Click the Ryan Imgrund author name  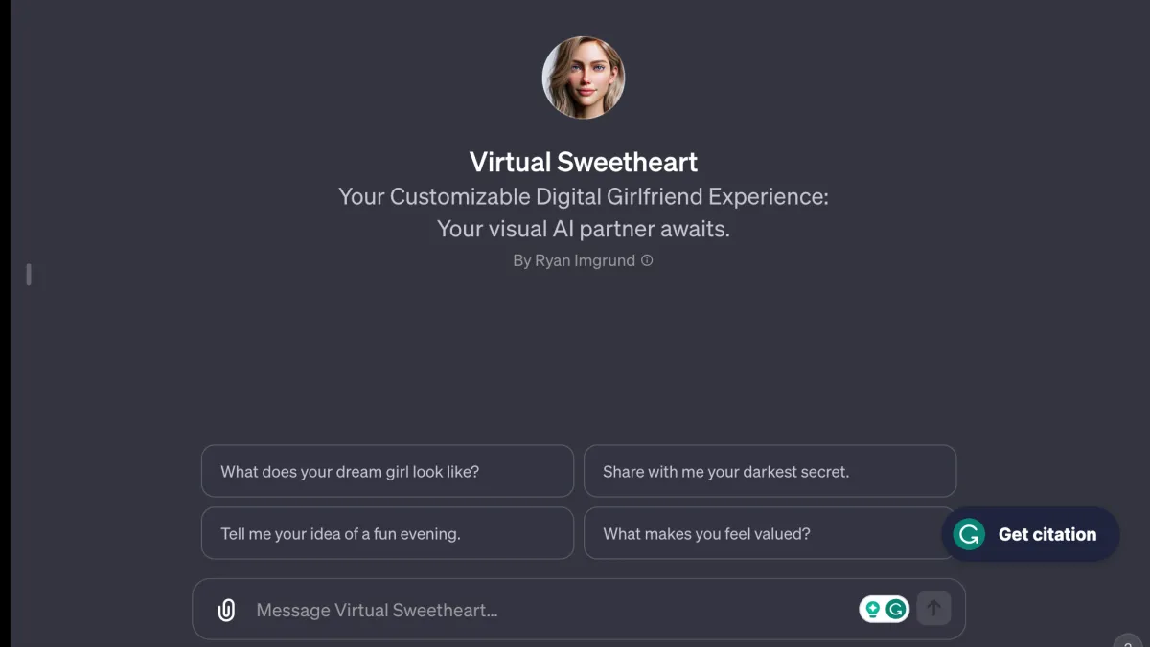584,260
